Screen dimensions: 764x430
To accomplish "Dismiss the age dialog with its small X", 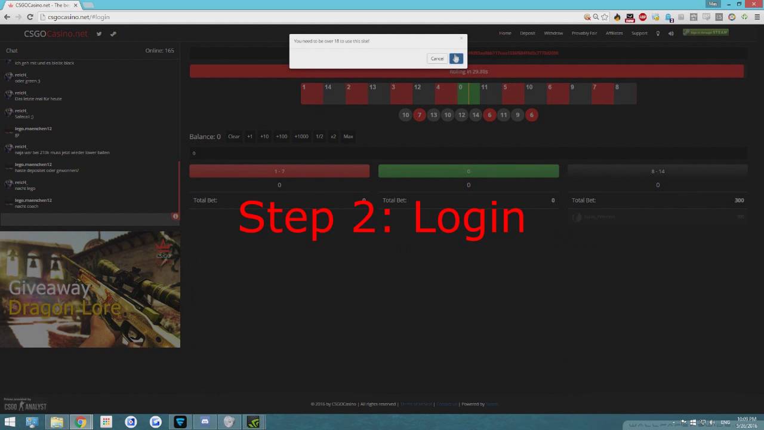I will coord(461,38).
